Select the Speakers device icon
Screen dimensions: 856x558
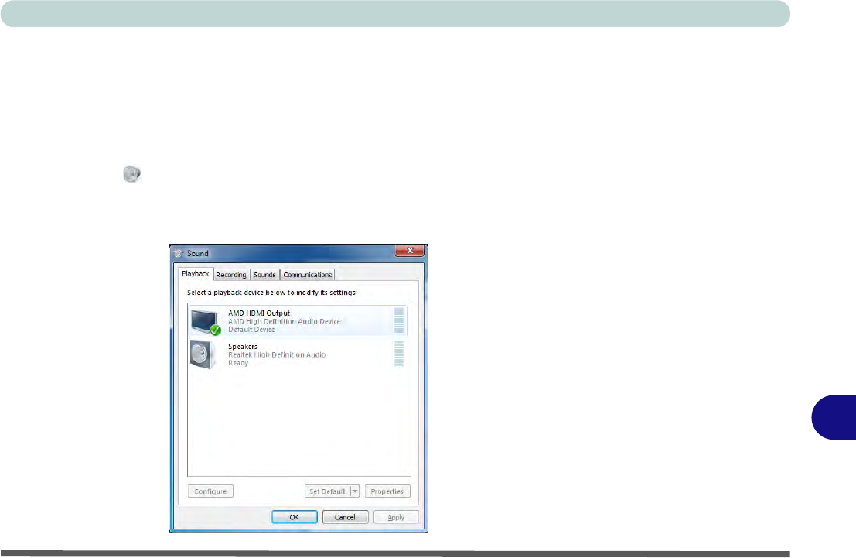pyautogui.click(x=203, y=354)
